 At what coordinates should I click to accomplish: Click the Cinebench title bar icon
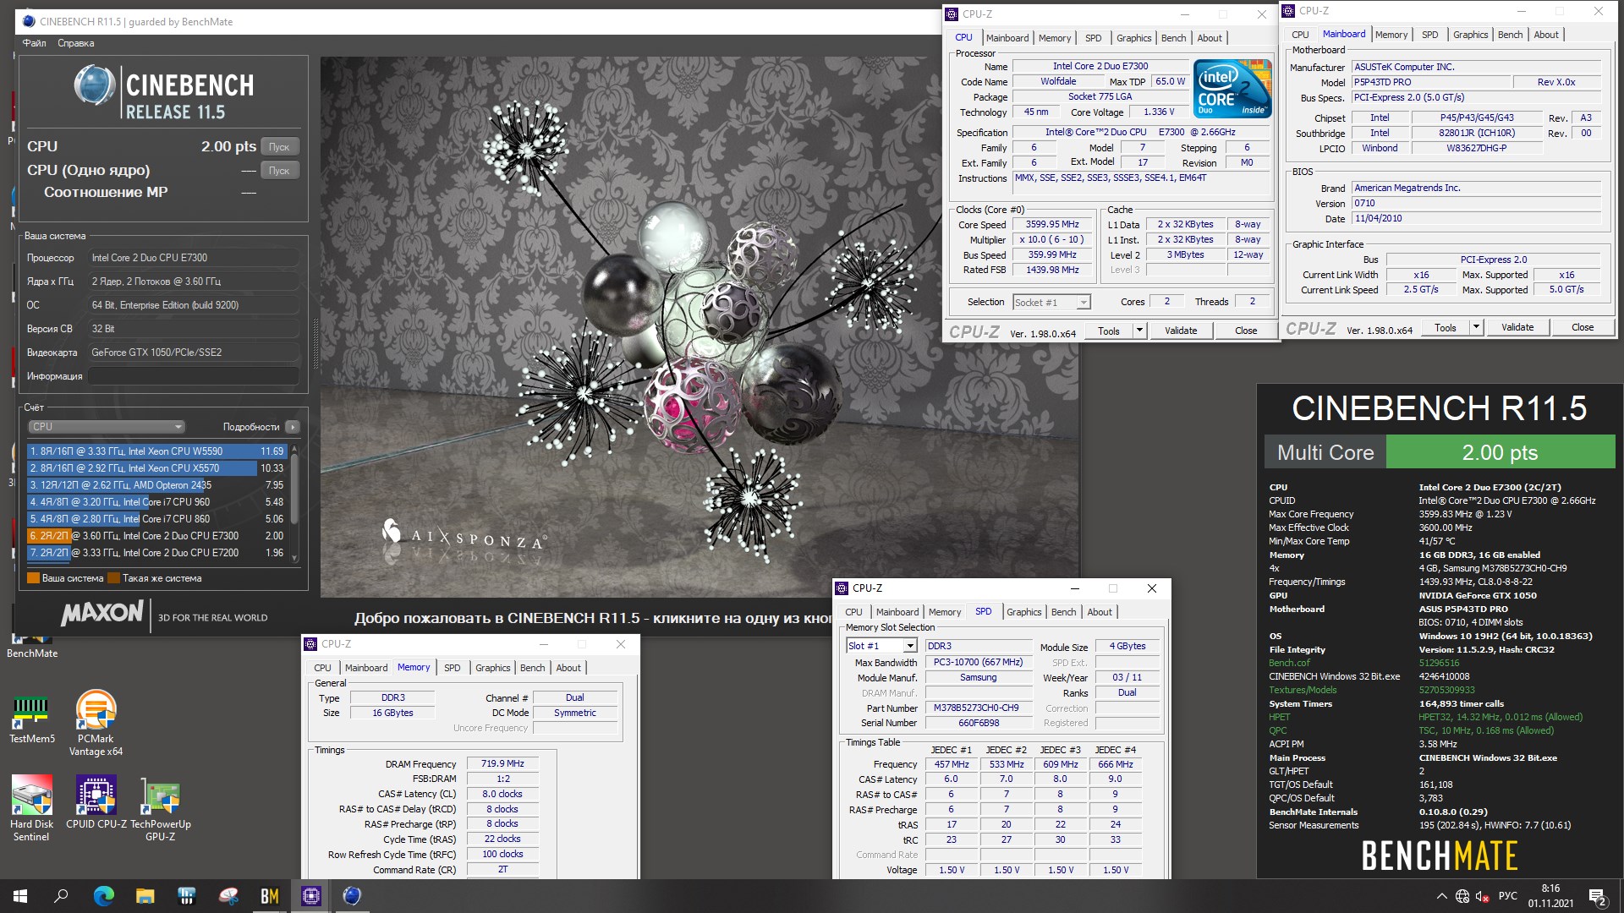pos(30,22)
